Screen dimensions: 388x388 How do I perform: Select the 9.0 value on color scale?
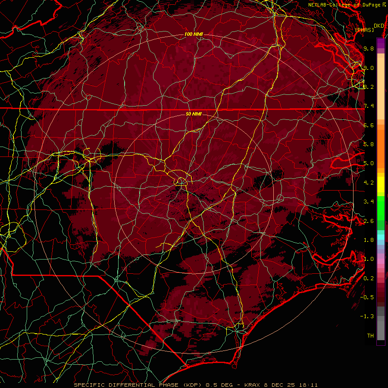pyautogui.click(x=369, y=68)
